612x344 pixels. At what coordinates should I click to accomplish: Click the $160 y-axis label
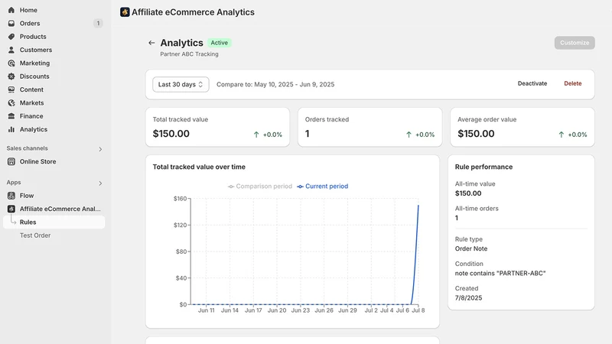pyautogui.click(x=181, y=199)
